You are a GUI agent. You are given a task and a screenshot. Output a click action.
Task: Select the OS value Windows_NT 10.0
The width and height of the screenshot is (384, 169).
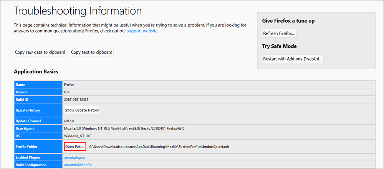tap(78, 136)
